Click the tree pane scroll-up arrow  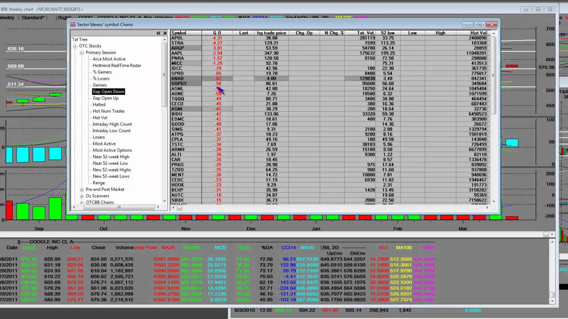point(165,39)
